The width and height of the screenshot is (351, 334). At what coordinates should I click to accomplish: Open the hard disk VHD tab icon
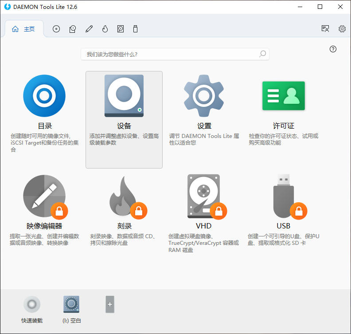tap(121, 29)
